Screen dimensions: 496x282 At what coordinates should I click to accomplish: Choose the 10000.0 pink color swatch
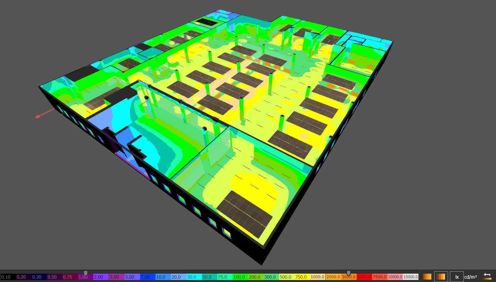[395, 277]
